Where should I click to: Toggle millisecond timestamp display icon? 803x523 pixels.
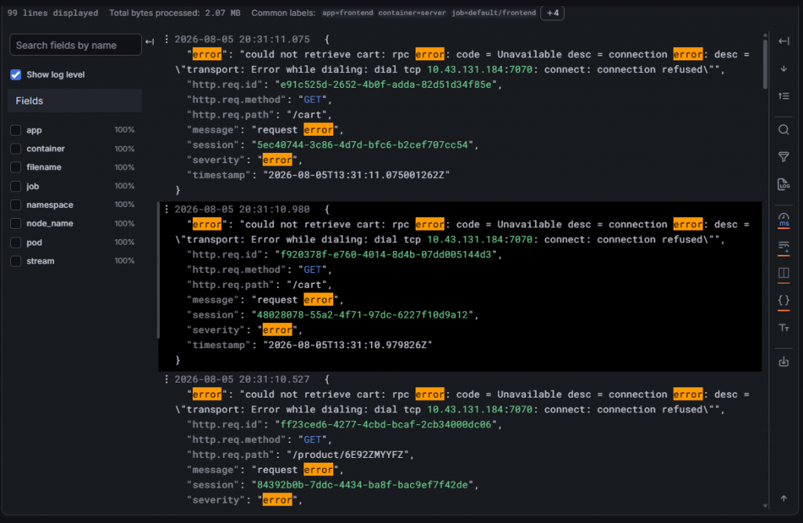[x=783, y=220]
